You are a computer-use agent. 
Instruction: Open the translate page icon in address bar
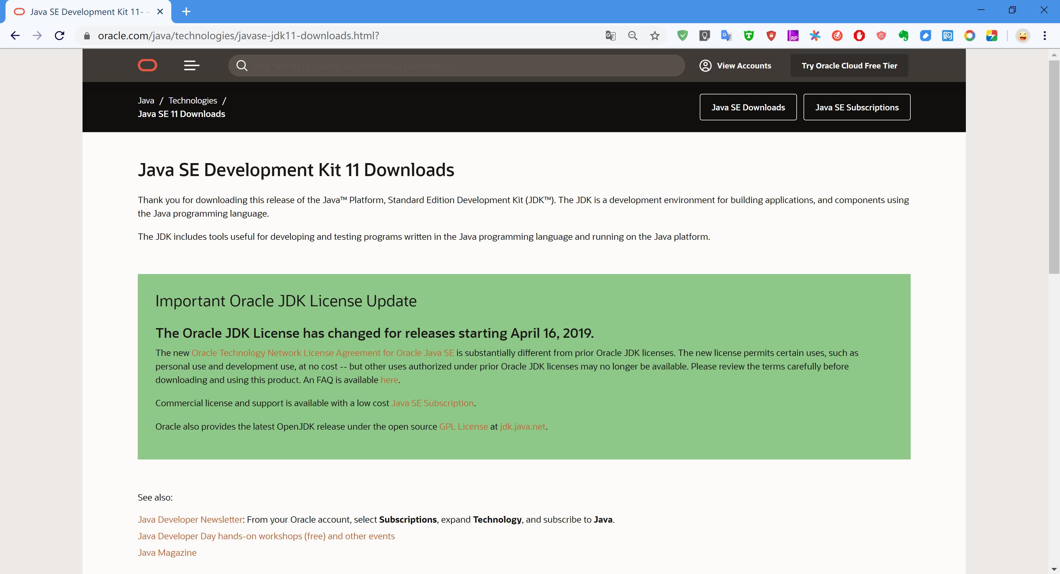coord(610,36)
